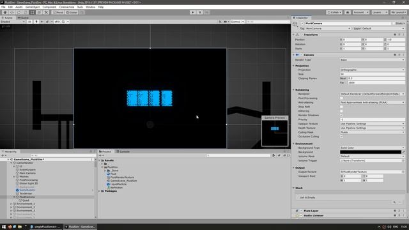The height and width of the screenshot is (230, 409).
Task: Open the Background Type dropdown
Action: coord(372,148)
